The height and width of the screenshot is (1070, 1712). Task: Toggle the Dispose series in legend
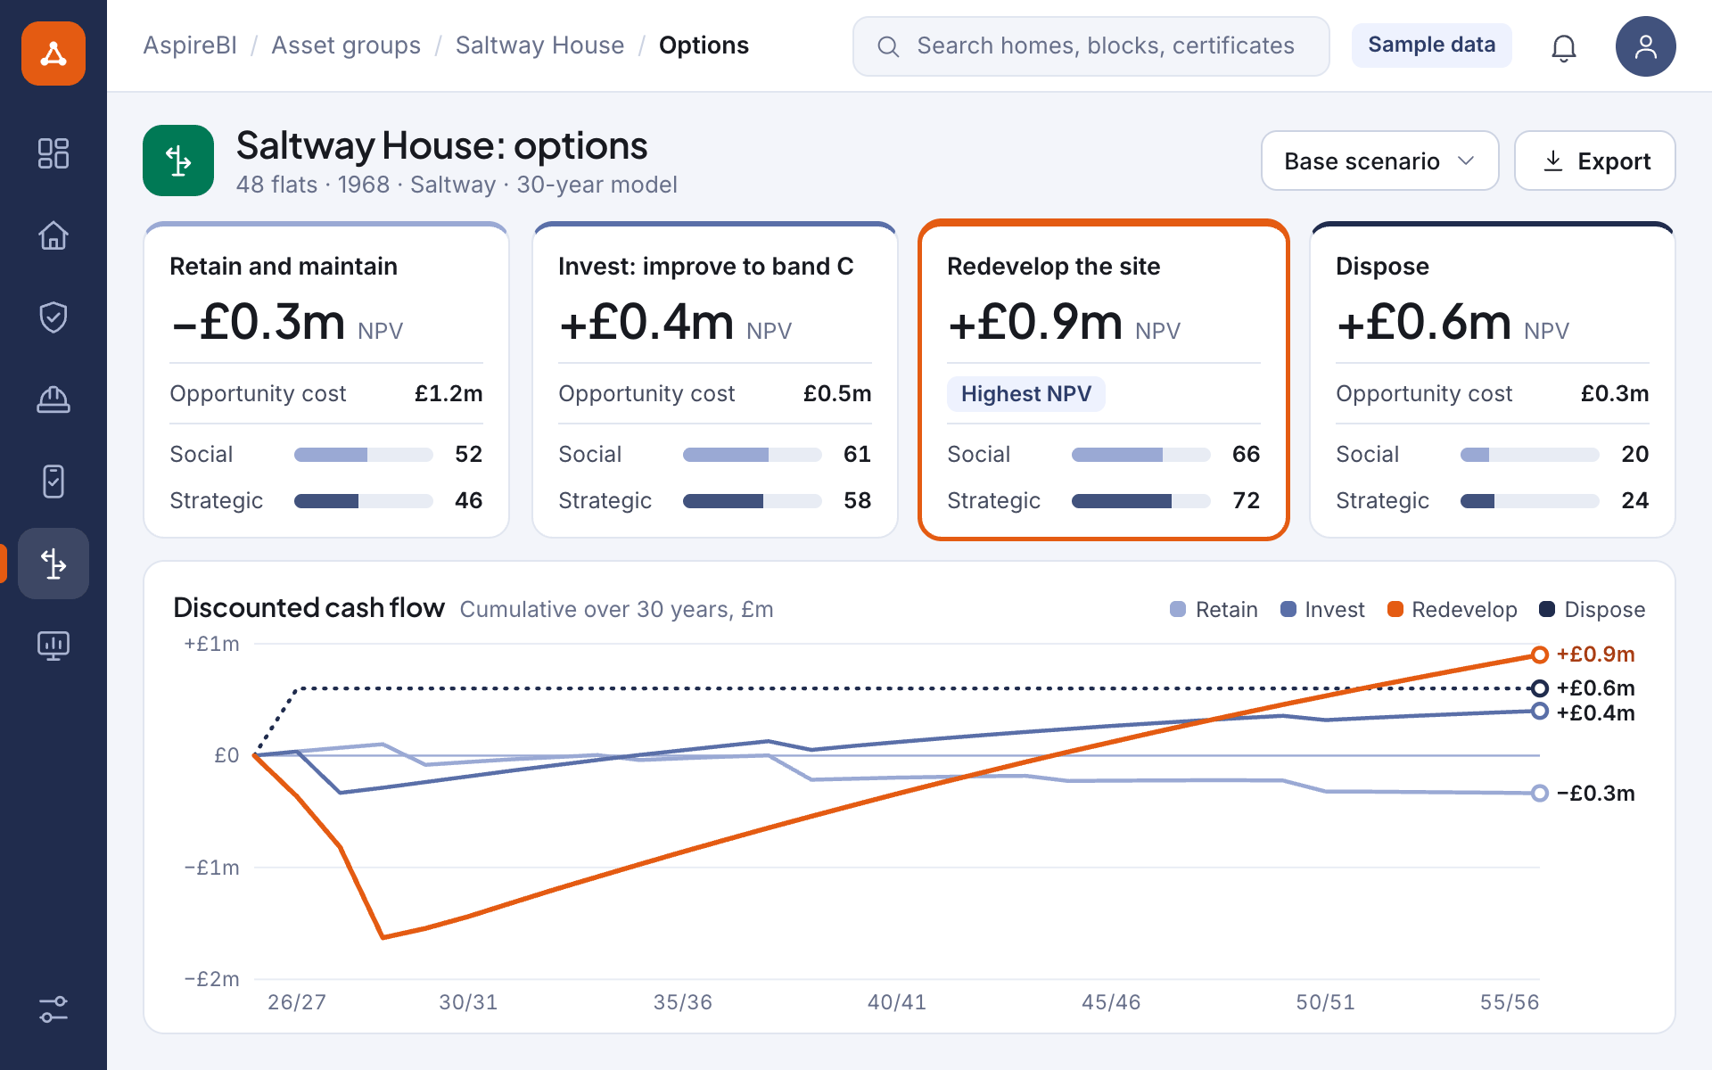tap(1593, 609)
